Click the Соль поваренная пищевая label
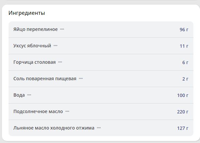 45,79
